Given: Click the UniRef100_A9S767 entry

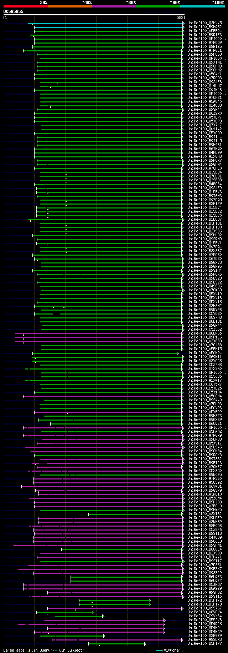Looking at the screenshot, I should (204, 608).
